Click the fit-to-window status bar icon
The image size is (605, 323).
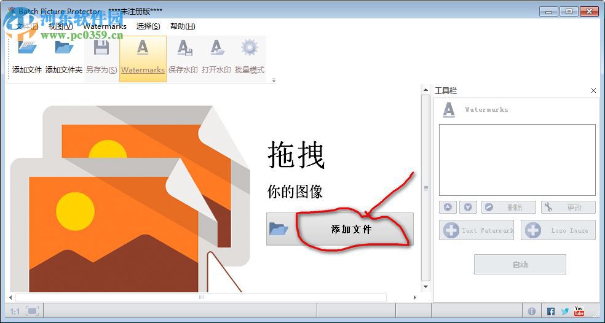tap(33, 311)
